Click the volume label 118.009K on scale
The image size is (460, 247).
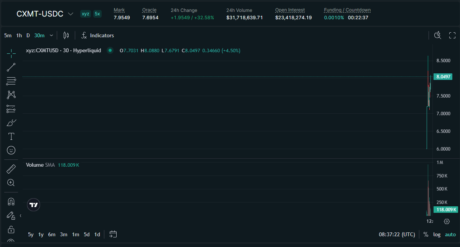pos(445,210)
